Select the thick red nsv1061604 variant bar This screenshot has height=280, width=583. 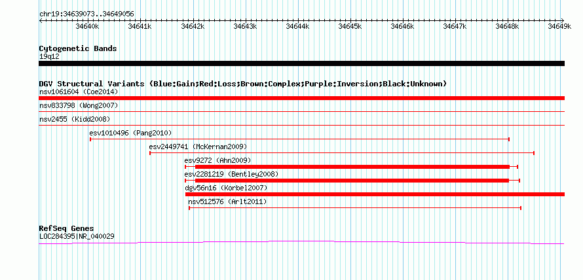click(x=301, y=98)
